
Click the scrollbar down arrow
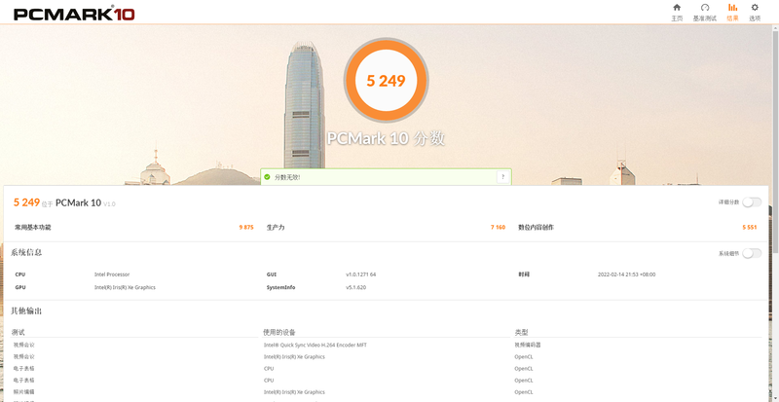pyautogui.click(x=775, y=397)
